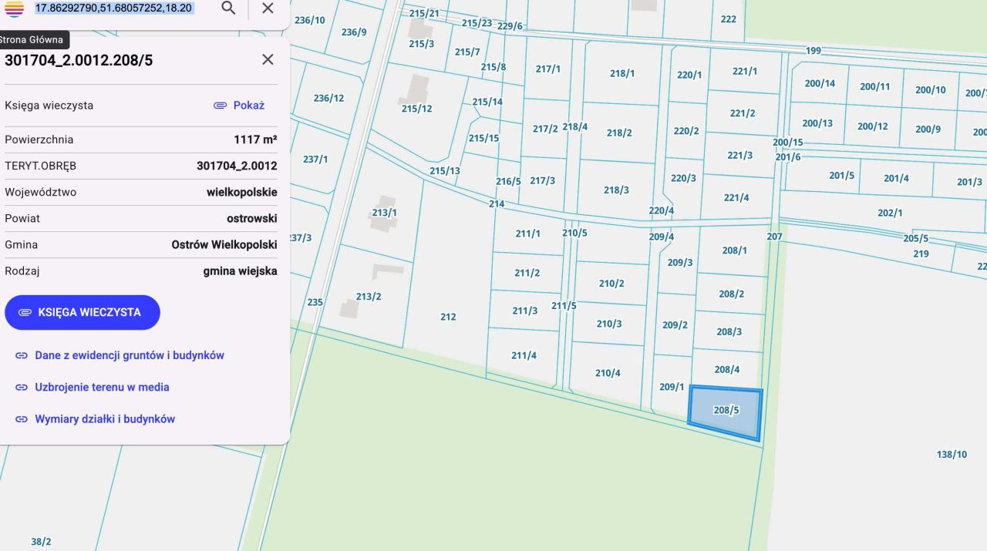Click the powiat value ostrowski
Viewport: 987px width, 551px height.
tap(252, 218)
